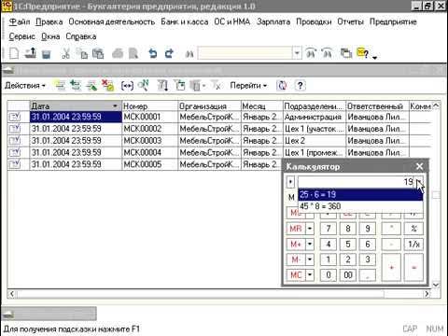
Task: Click the date interval [↔] icon
Action: click(127, 86)
